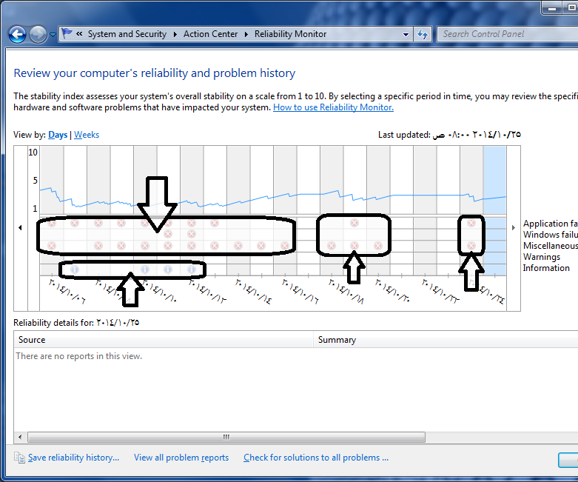Expand the hidden breadcrumb levels chevron «

point(79,34)
